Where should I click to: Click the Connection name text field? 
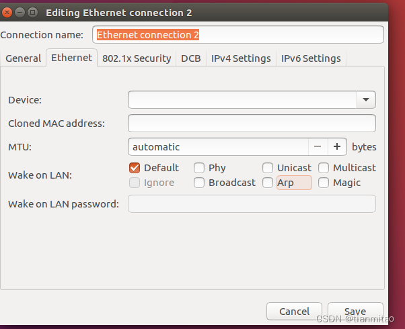click(x=238, y=35)
